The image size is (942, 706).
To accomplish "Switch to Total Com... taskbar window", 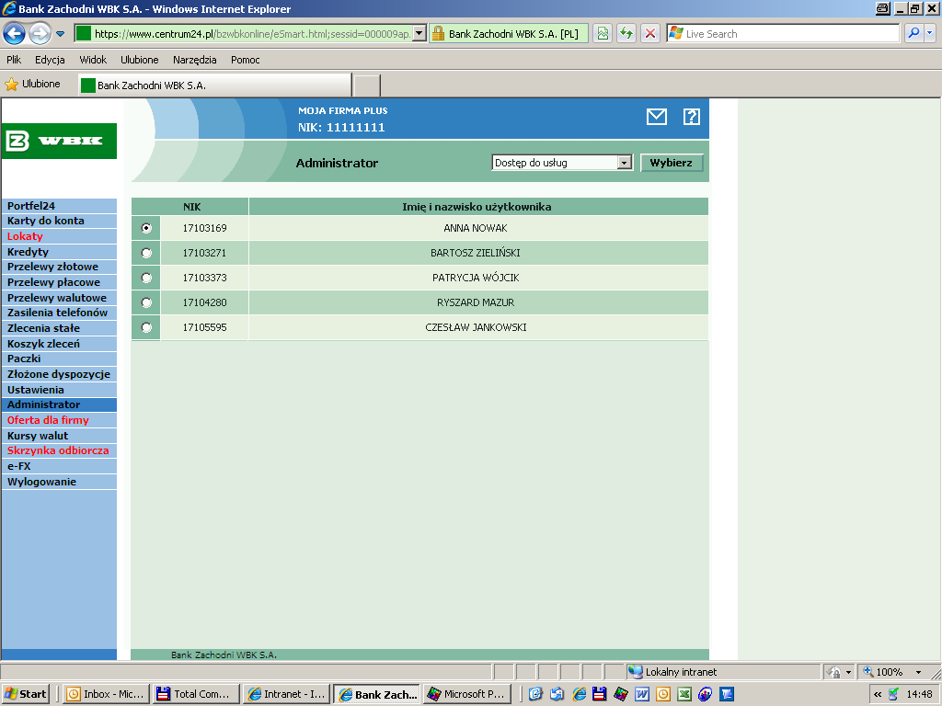I will coord(196,694).
